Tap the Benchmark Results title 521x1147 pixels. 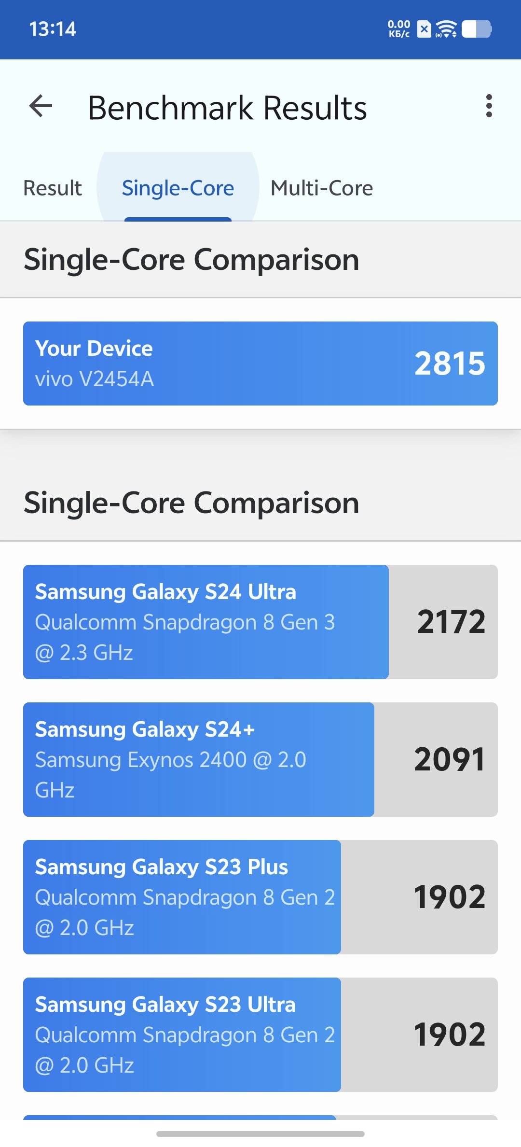coord(227,108)
